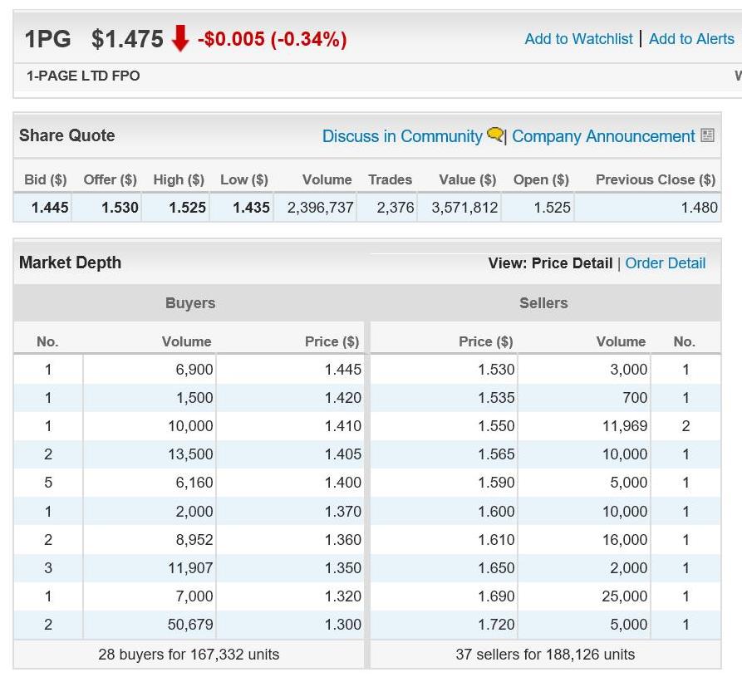
Task: Click the Open ($) column header
Action: (541, 179)
